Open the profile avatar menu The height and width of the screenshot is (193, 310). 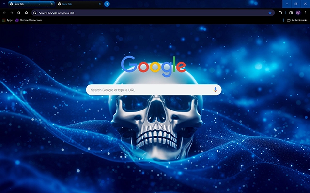click(298, 13)
